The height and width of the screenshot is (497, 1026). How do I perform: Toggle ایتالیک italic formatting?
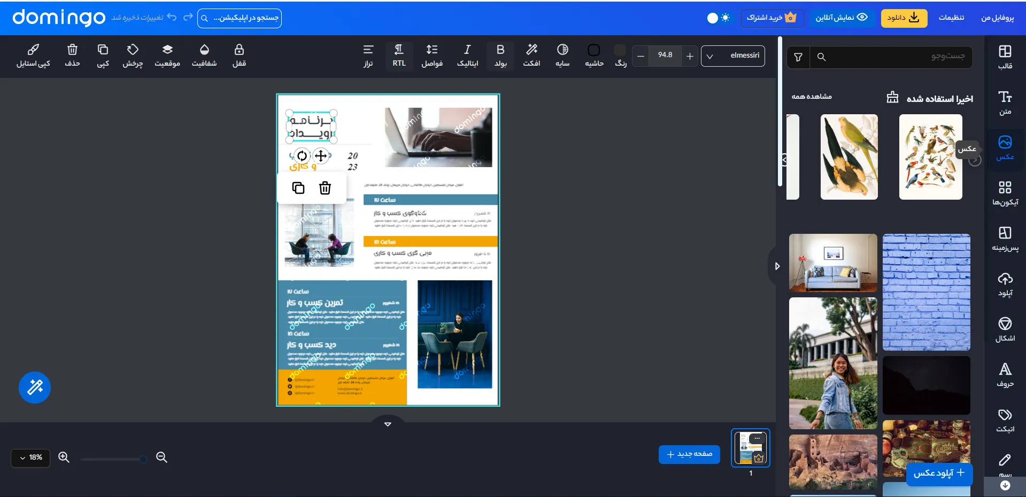[x=467, y=56]
